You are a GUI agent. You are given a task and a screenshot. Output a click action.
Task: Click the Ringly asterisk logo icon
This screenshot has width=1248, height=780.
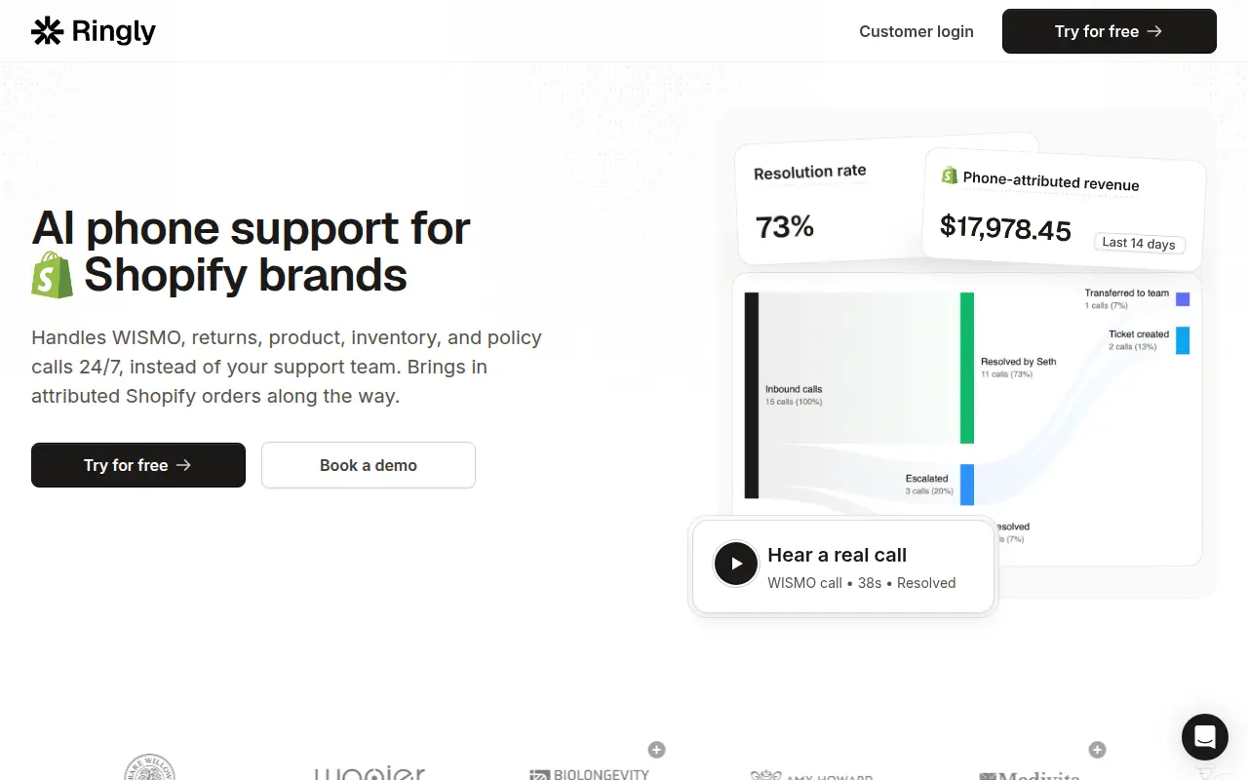[x=47, y=31]
